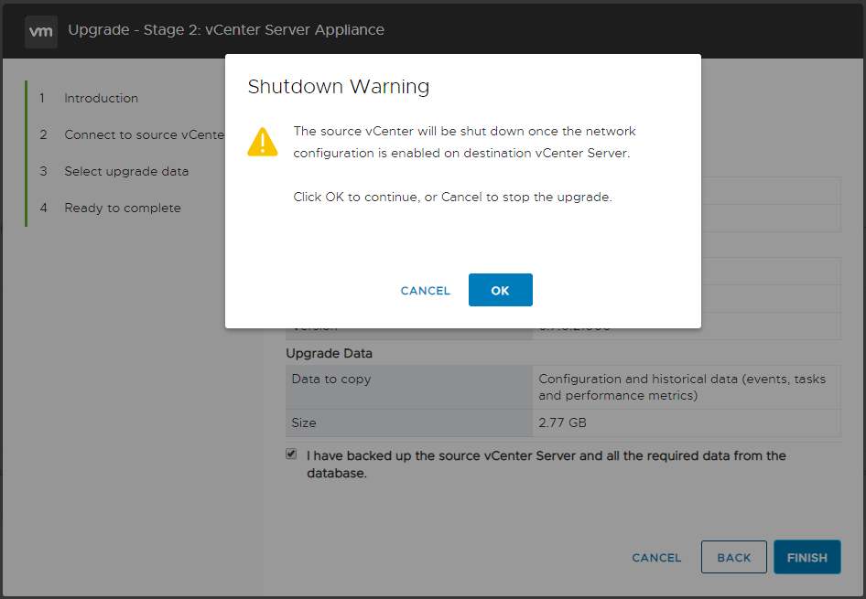Click step number 4 in the sidebar

click(43, 208)
